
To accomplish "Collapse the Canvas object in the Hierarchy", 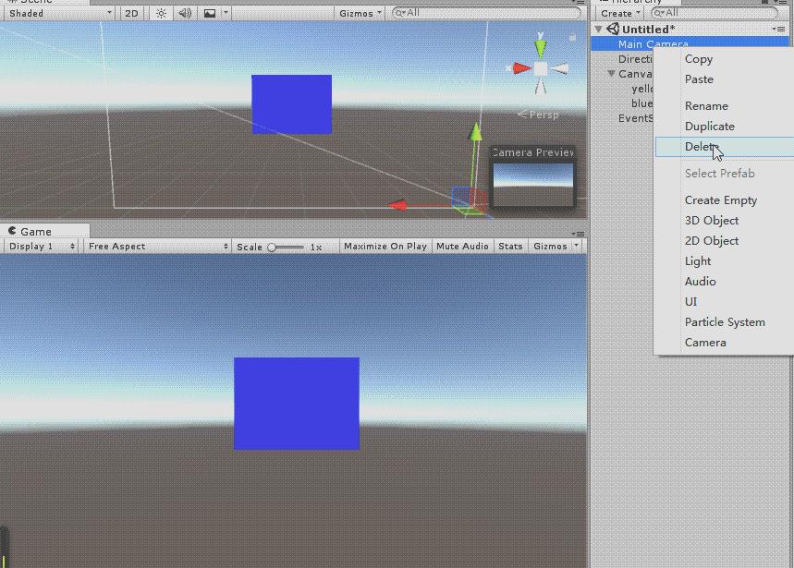I will click(612, 73).
